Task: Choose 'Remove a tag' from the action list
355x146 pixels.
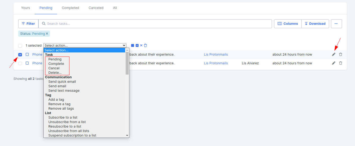Action: (x=59, y=104)
